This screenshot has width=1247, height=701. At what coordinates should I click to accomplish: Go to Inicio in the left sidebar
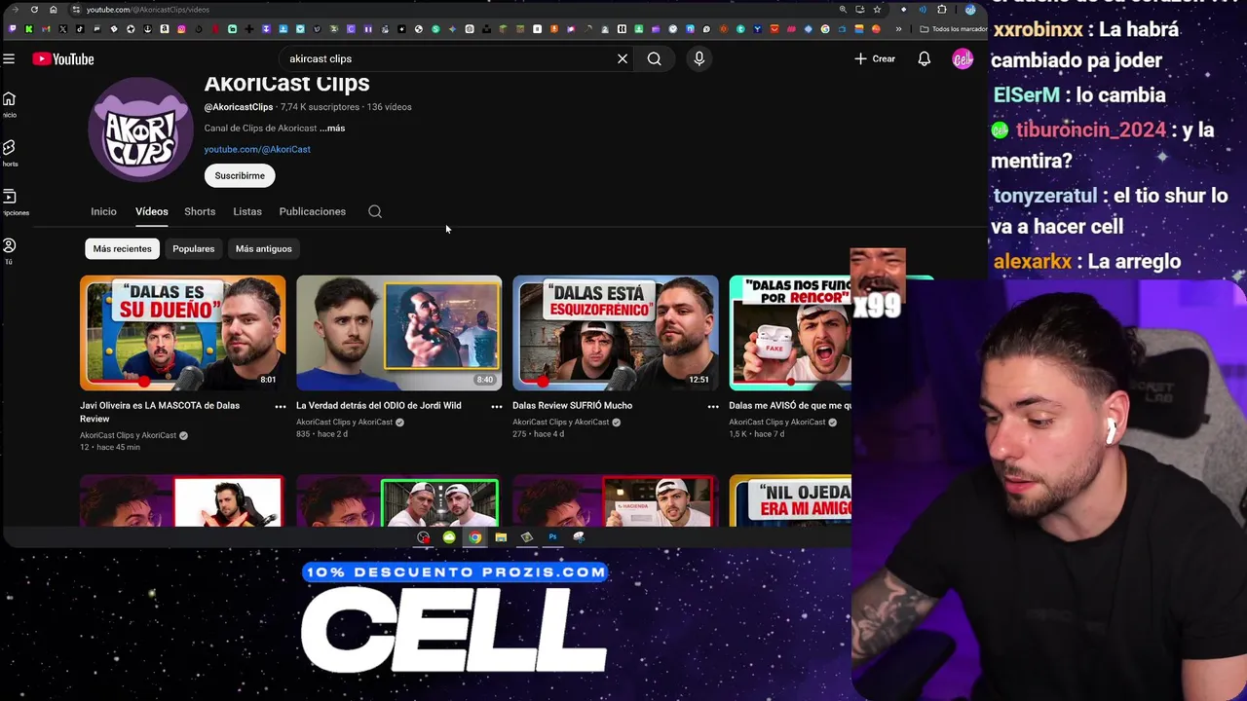[9, 104]
